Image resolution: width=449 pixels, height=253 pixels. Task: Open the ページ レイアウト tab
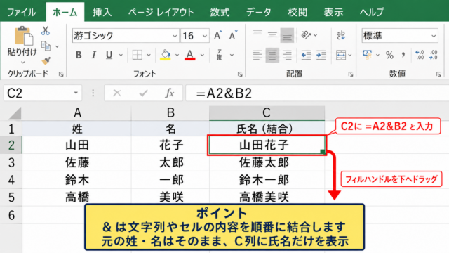tap(161, 13)
